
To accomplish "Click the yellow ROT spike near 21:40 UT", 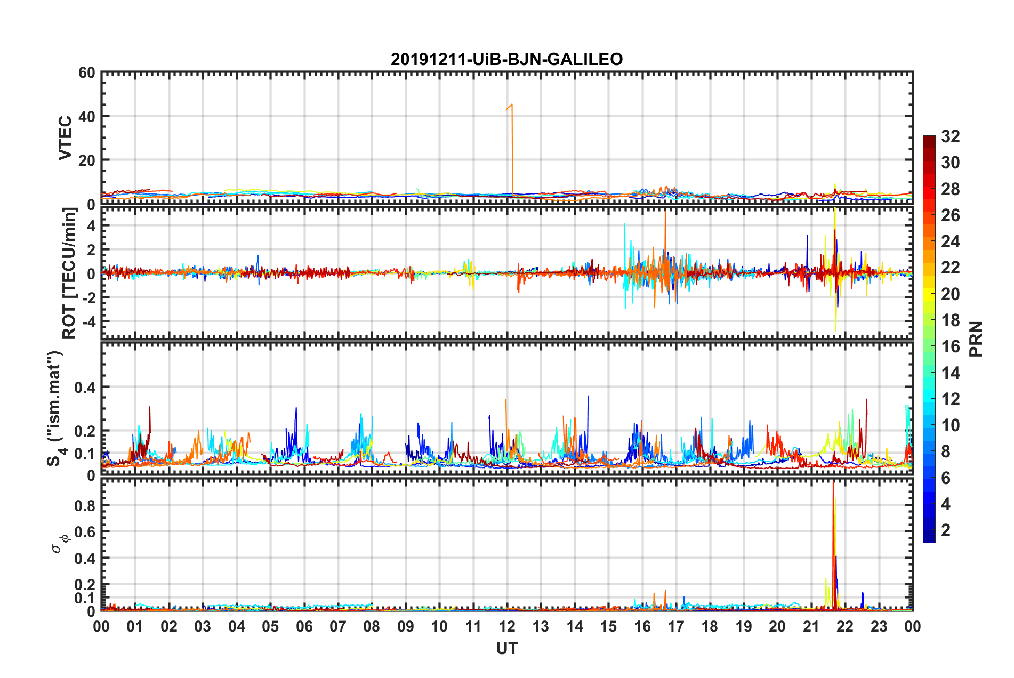I will pyautogui.click(x=835, y=269).
